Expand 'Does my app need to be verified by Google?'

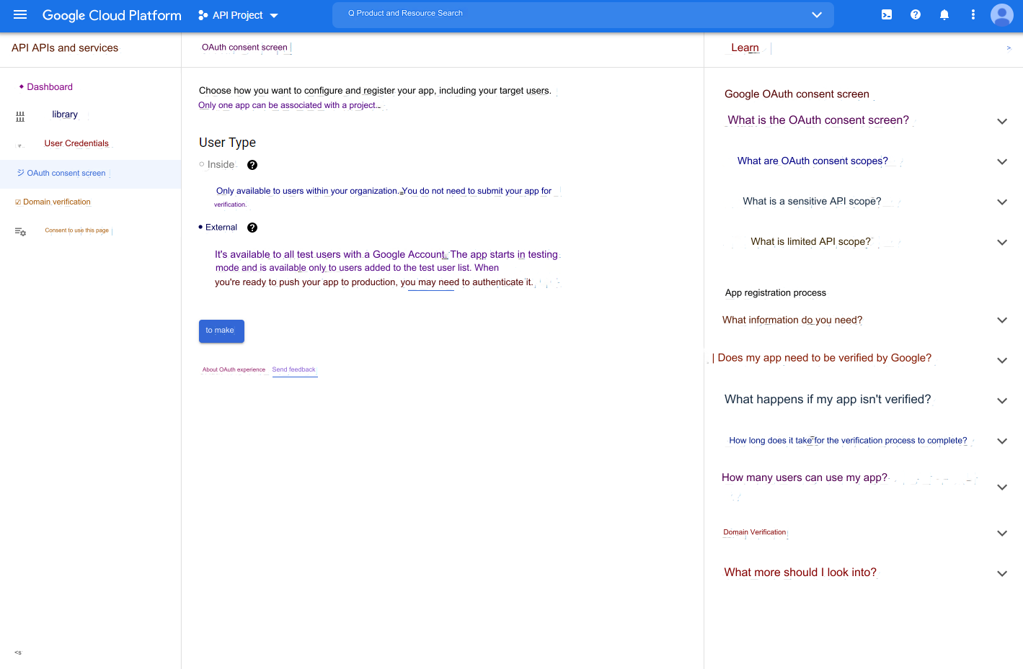(1002, 360)
